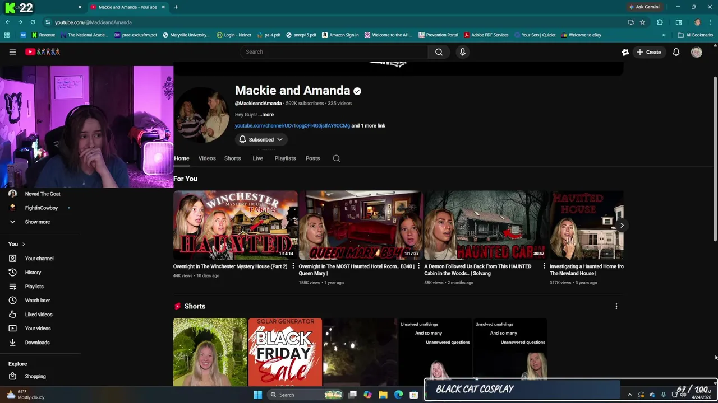This screenshot has height=403, width=718.
Task: Switch to Posts tab
Action: (312, 158)
